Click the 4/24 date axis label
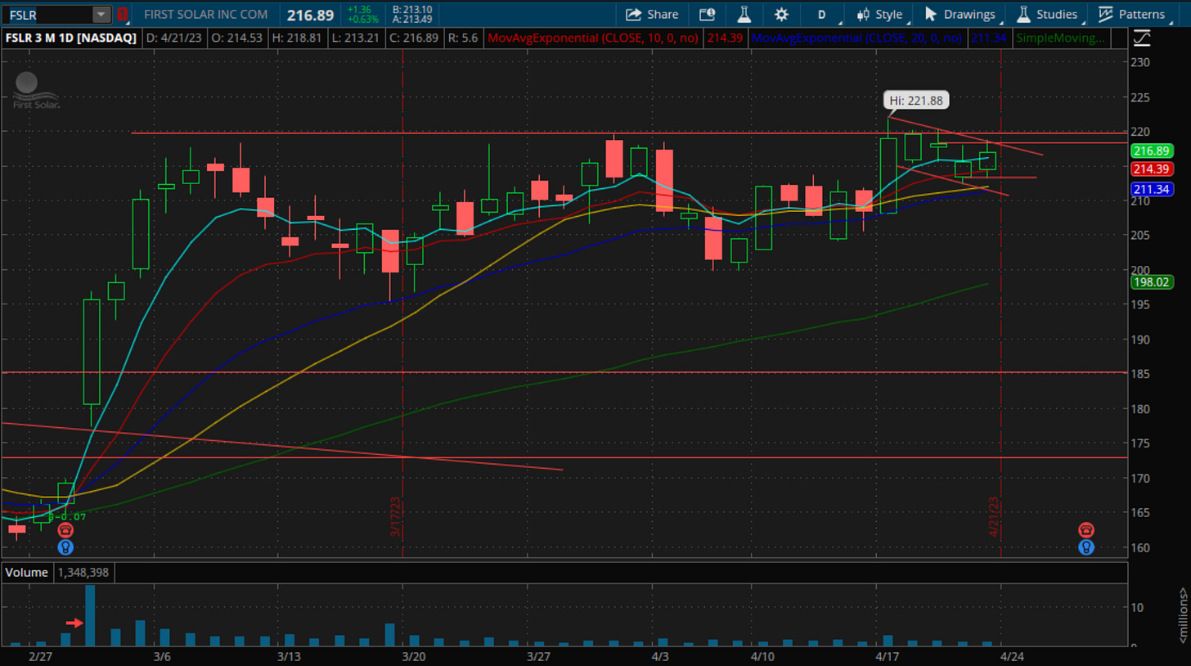1191x666 pixels. [1013, 657]
